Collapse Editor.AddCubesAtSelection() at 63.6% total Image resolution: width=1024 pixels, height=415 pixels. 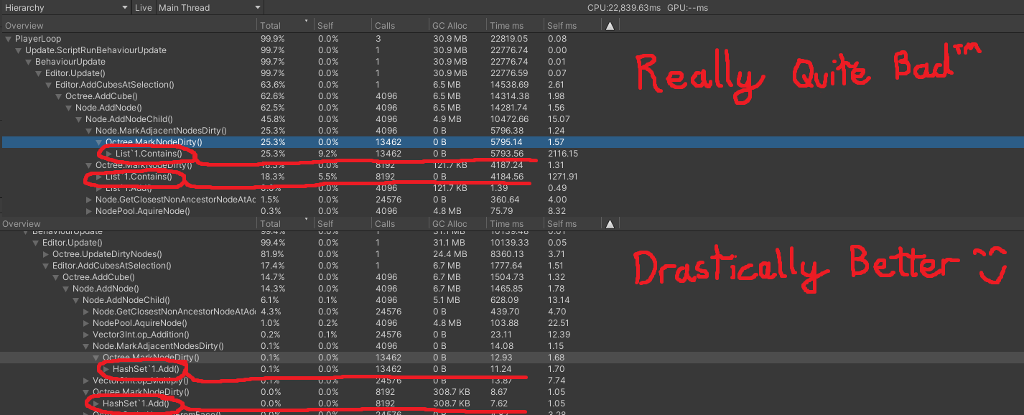pos(49,85)
